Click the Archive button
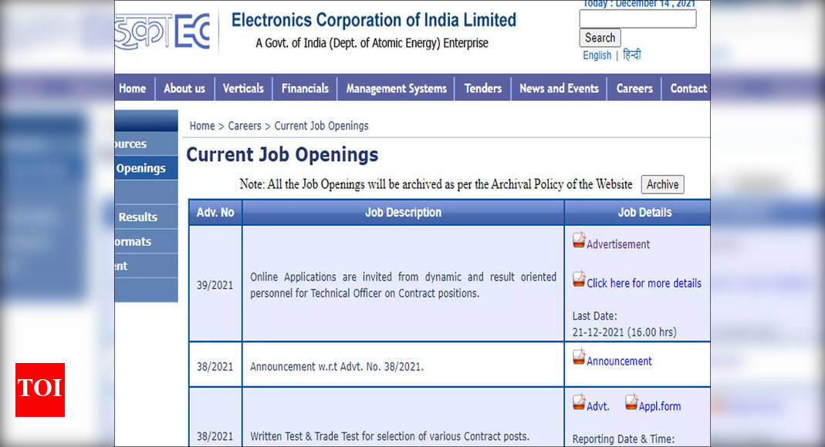 click(x=662, y=184)
